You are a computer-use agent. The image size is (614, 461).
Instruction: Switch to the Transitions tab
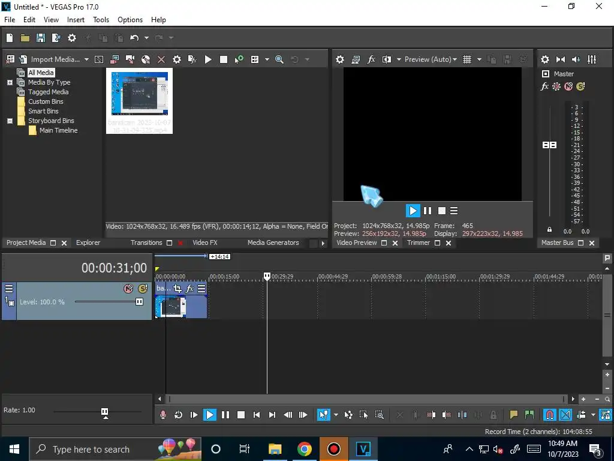146,243
